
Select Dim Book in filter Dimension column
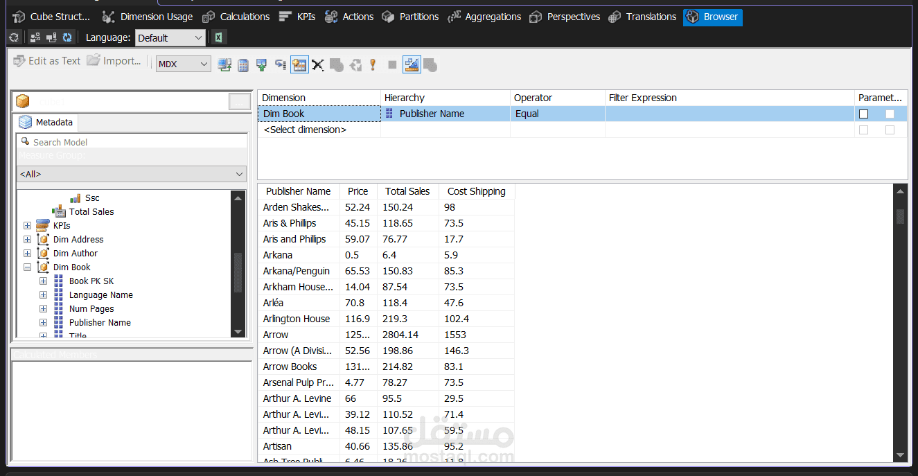click(319, 114)
